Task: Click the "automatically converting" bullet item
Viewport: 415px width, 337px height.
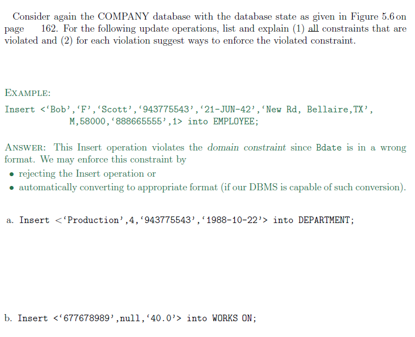Action: (212, 187)
